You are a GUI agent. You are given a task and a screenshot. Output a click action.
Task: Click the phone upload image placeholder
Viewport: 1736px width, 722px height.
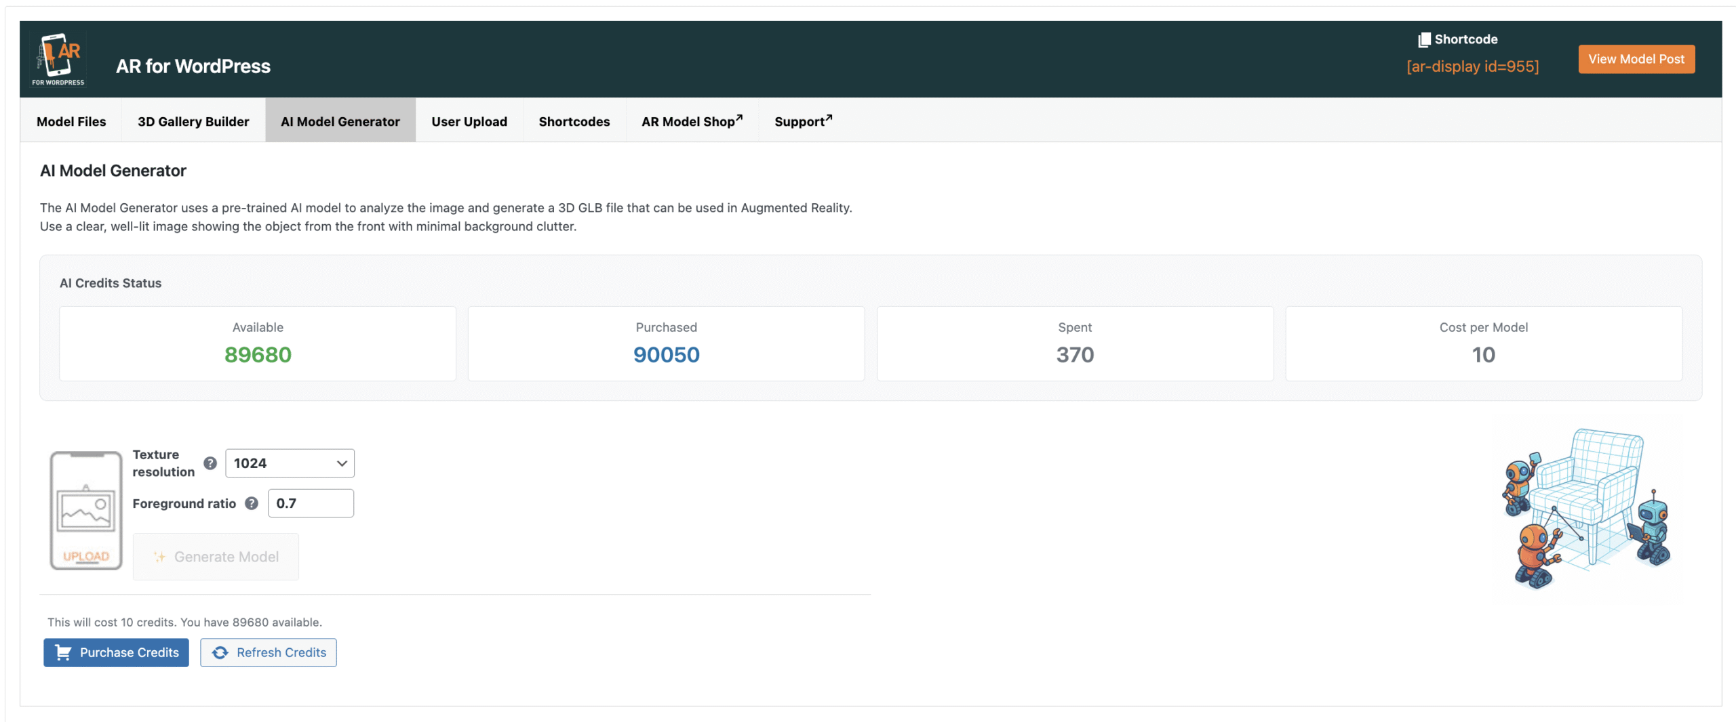(86, 511)
